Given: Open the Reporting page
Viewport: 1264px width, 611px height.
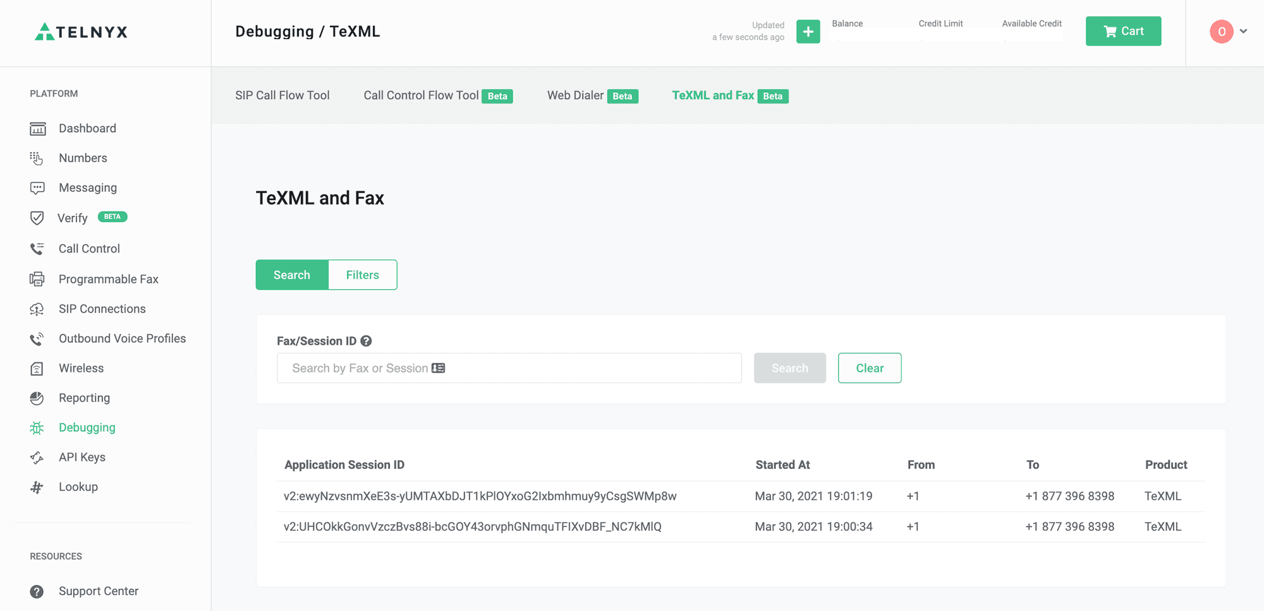Looking at the screenshot, I should point(84,398).
